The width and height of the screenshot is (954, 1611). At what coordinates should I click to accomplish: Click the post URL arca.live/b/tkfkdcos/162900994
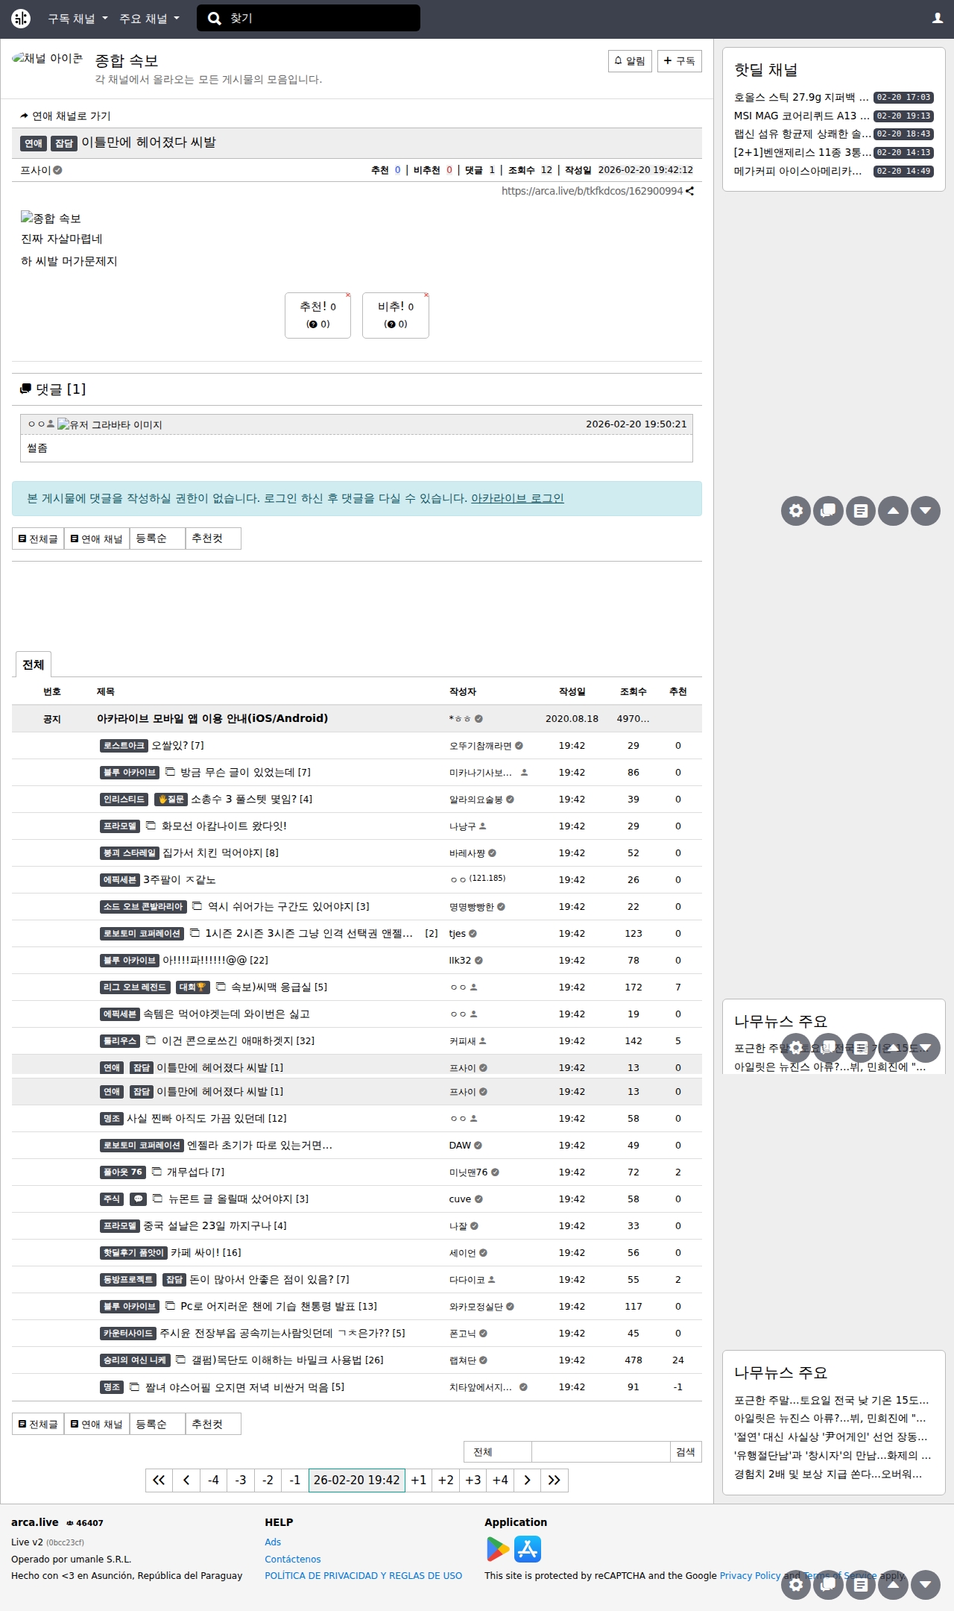[592, 191]
